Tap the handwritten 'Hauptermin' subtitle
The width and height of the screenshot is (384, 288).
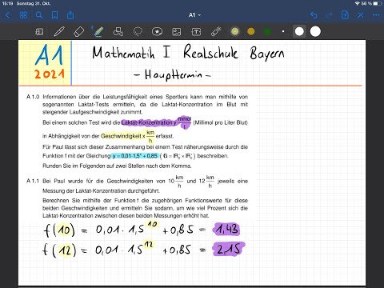[173, 74]
